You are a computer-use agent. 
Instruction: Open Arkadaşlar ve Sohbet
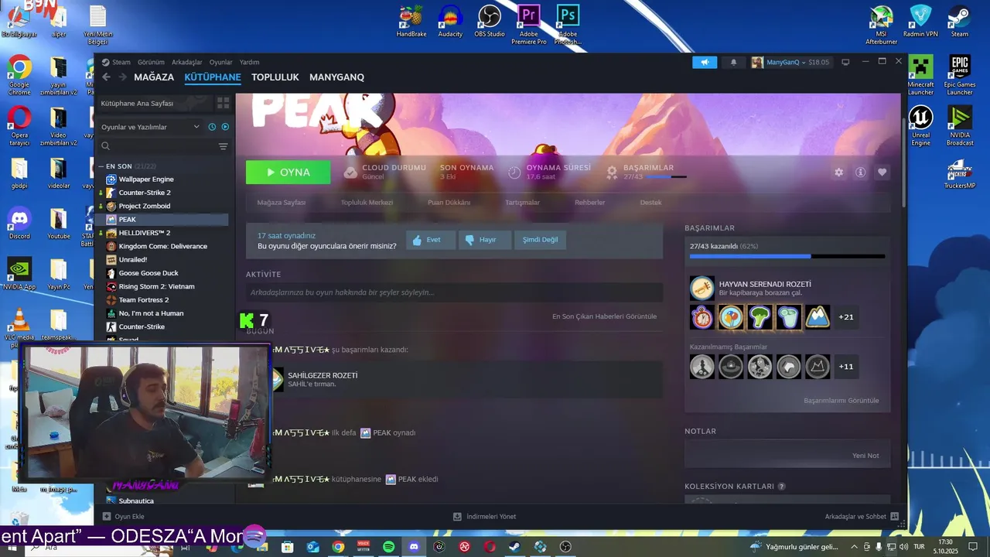[x=862, y=516]
